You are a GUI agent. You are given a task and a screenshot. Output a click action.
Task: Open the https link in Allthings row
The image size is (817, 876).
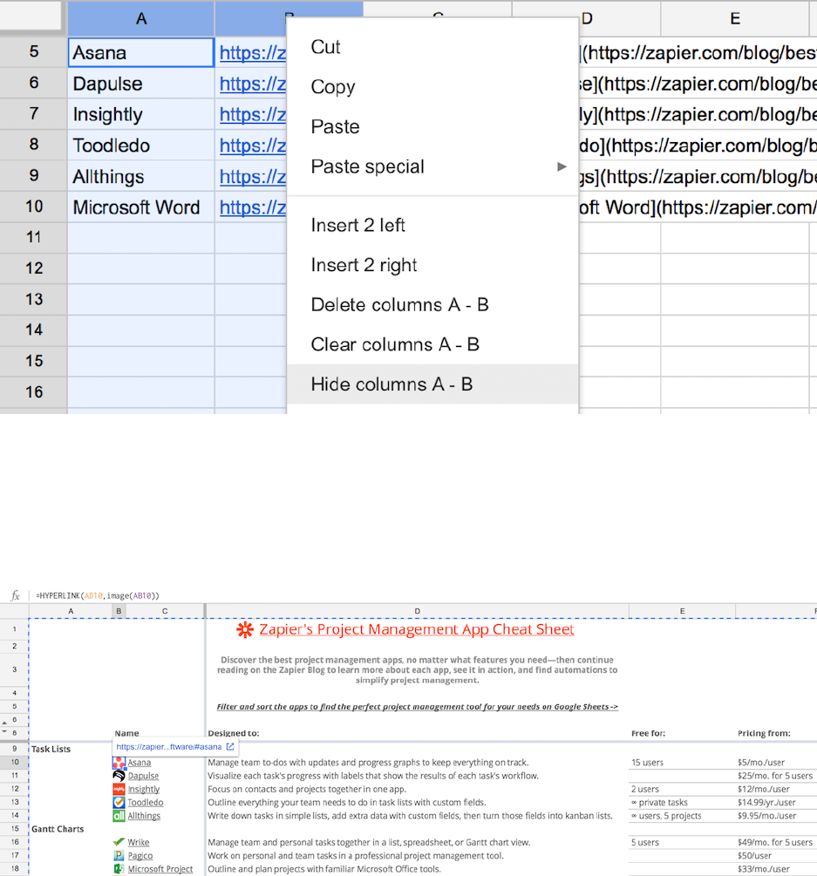(253, 177)
